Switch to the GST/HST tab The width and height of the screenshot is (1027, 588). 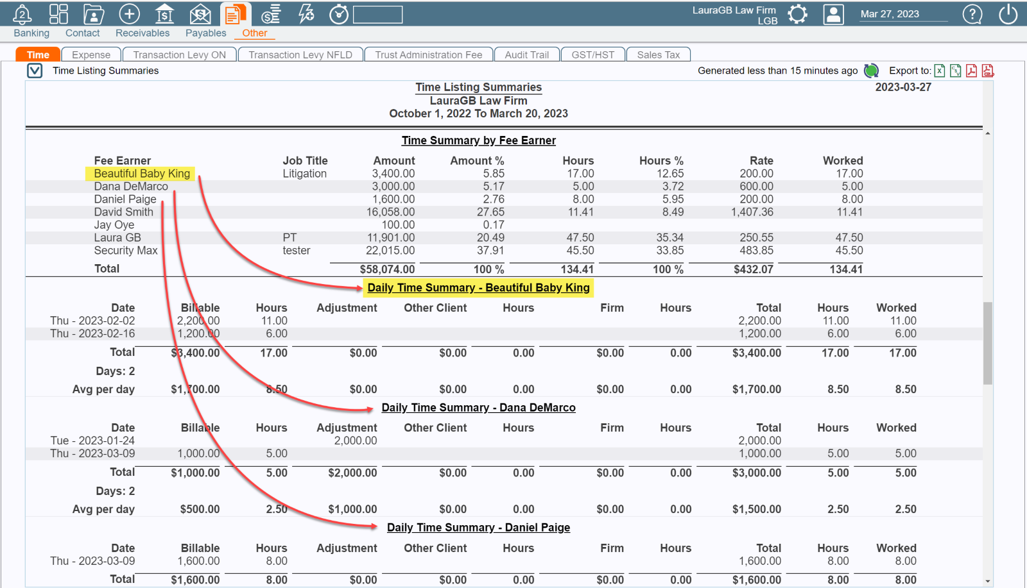pyautogui.click(x=593, y=55)
